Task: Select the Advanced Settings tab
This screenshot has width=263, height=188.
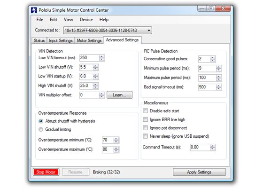Action: click(x=122, y=40)
